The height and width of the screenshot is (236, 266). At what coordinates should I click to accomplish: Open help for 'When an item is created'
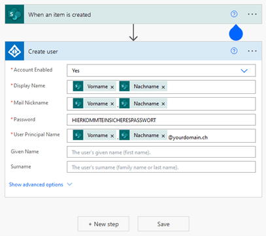pos(234,14)
